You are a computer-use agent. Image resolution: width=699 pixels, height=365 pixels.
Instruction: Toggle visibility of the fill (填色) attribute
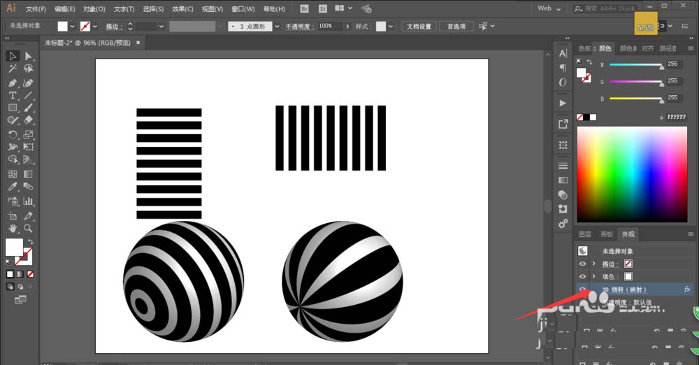582,277
